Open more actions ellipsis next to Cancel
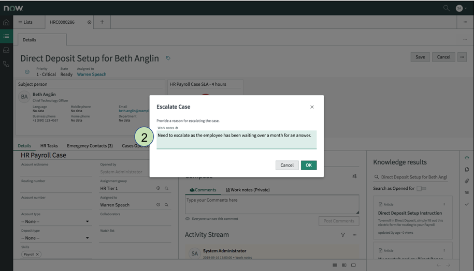 coord(462,57)
